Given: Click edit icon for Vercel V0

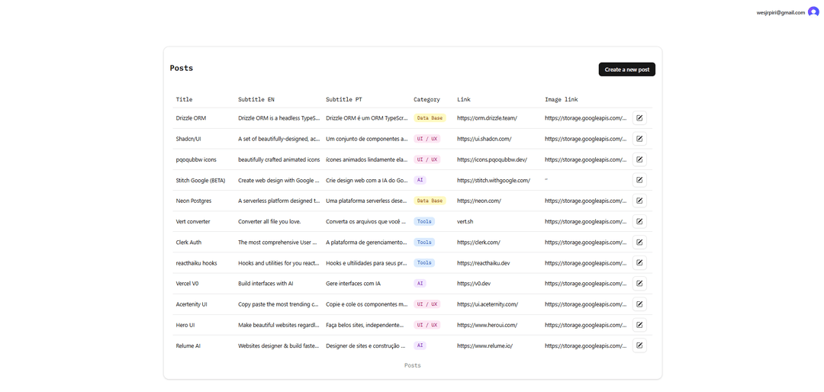Looking at the screenshot, I should click(639, 283).
